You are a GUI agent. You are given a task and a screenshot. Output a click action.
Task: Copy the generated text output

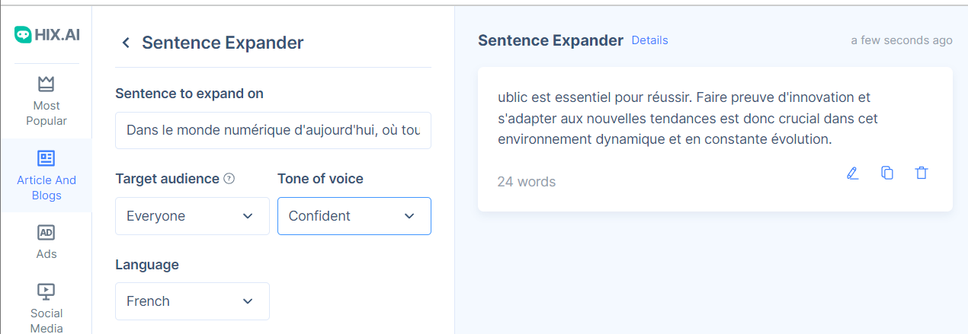[887, 173]
